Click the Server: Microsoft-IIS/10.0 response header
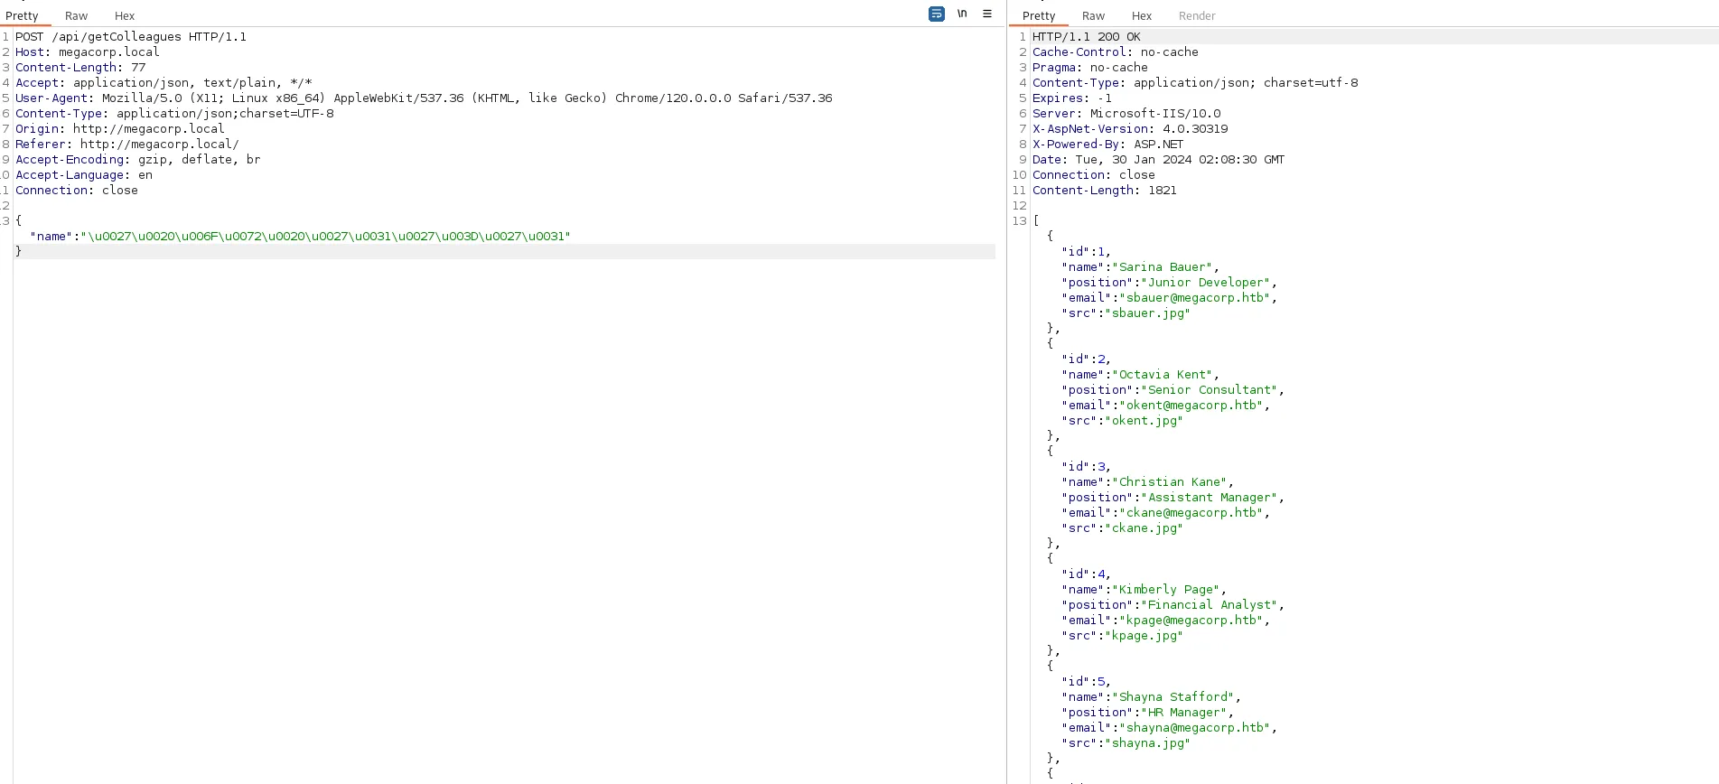This screenshot has height=784, width=1719. [1126, 114]
